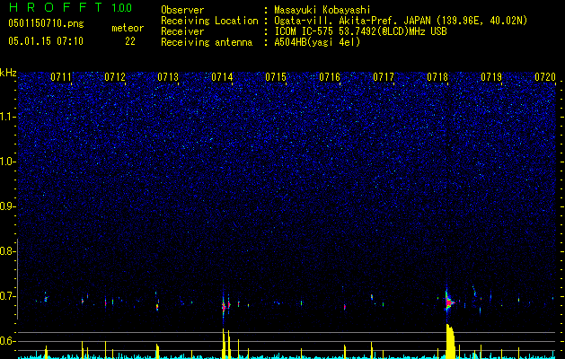
Task: Click the Receiving Location label
Action: [209, 21]
